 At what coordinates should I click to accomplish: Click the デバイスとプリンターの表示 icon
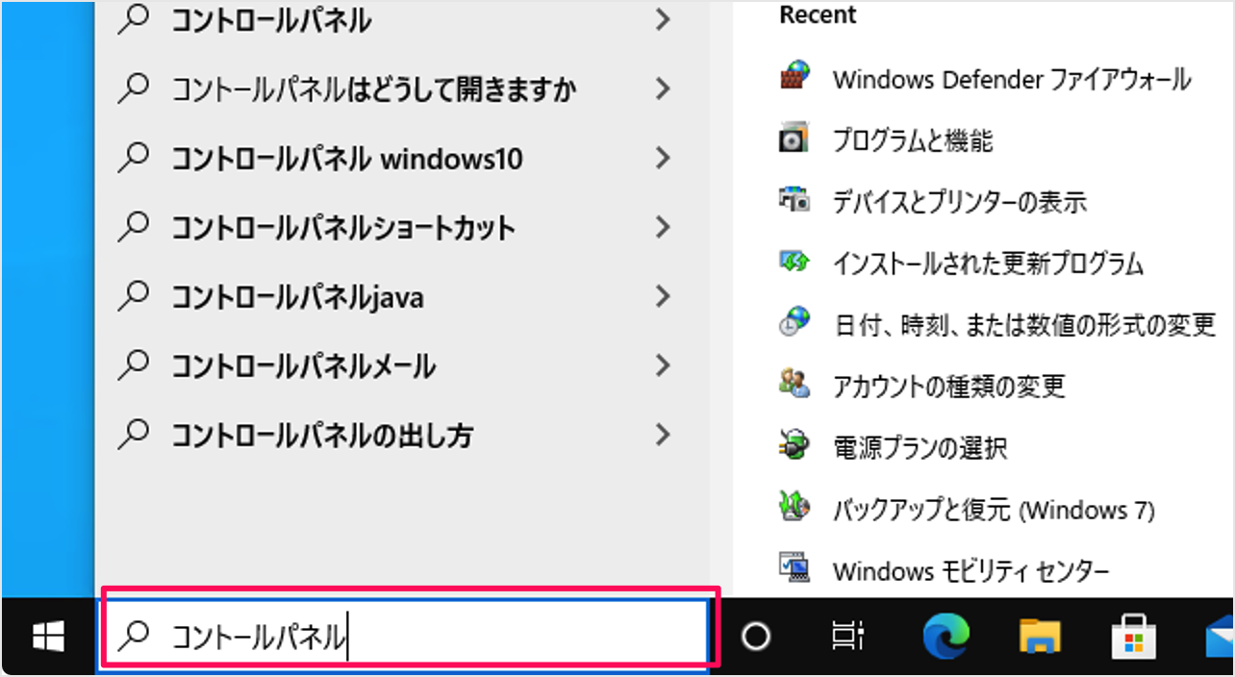[794, 201]
